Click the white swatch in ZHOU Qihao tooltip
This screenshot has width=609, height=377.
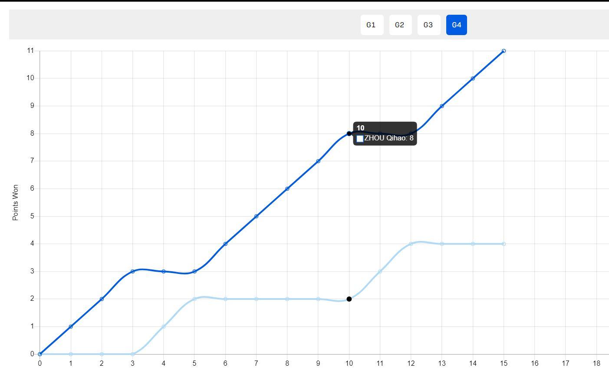tap(360, 139)
